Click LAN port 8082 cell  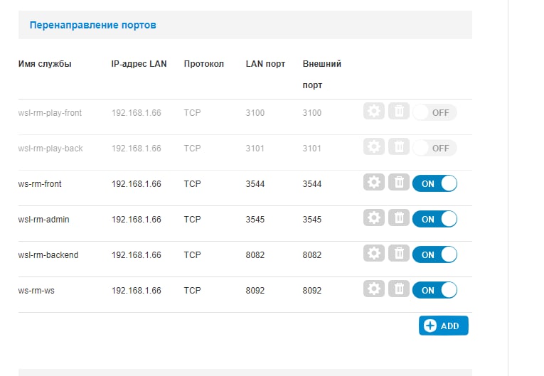[x=255, y=255]
